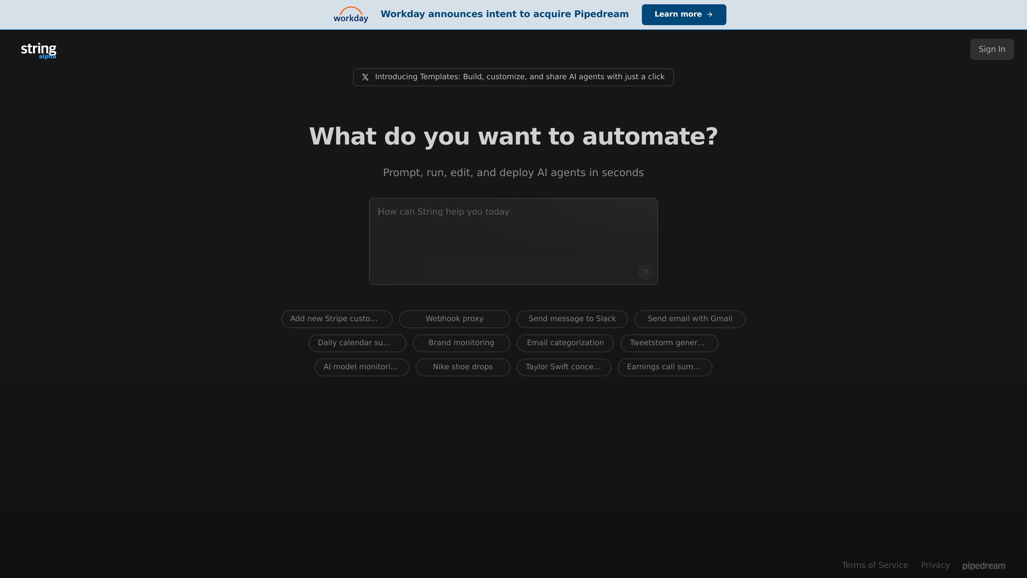
Task: Pick the Nike shoe drops suggestion
Action: point(463,367)
